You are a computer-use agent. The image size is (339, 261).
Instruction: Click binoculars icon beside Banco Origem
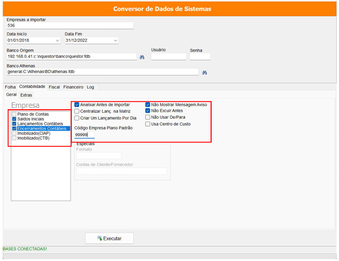coord(142,57)
